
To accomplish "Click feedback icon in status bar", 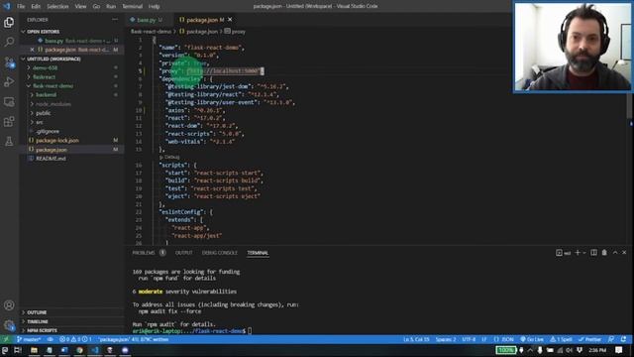I will (611, 339).
